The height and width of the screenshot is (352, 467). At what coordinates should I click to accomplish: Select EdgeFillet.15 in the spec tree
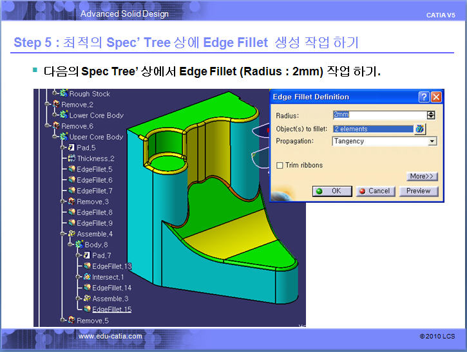pyautogui.click(x=111, y=310)
